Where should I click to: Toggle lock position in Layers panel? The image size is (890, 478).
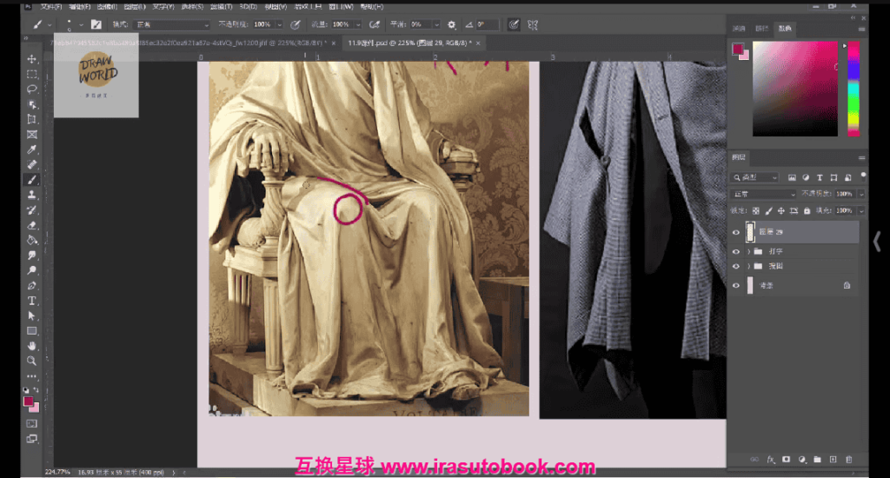(x=781, y=210)
